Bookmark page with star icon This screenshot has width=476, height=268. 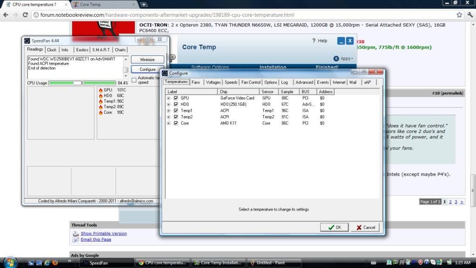click(x=459, y=14)
